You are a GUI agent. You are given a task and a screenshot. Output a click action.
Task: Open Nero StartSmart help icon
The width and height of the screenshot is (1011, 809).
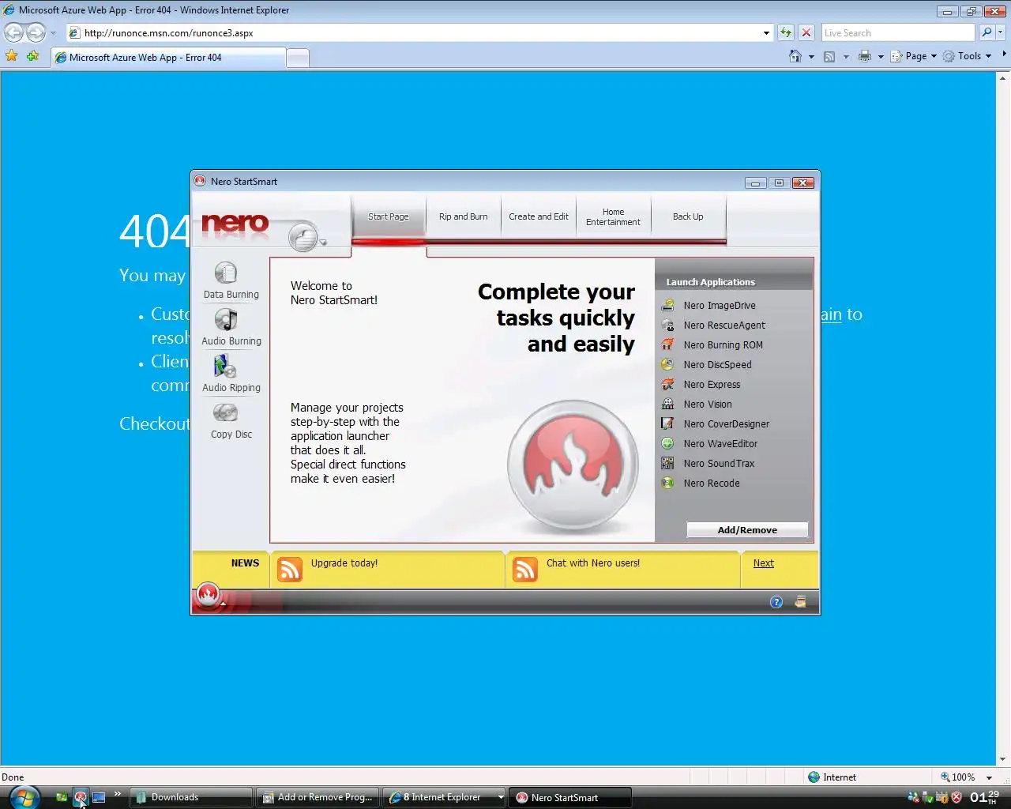tap(776, 602)
